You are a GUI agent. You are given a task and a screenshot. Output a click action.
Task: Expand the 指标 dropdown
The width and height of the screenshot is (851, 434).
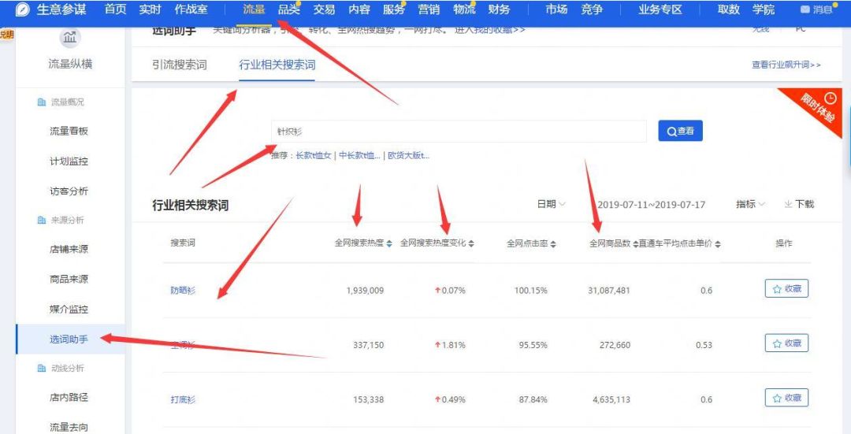(x=750, y=204)
